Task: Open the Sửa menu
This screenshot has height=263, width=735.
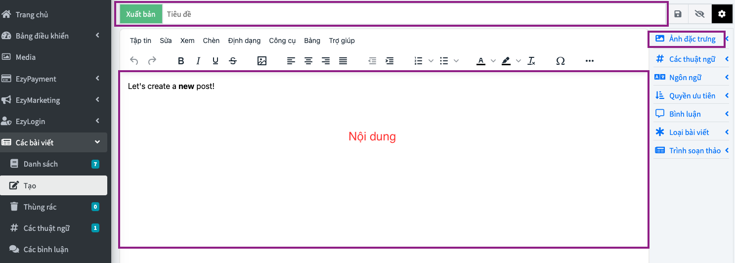Action: [x=166, y=41]
